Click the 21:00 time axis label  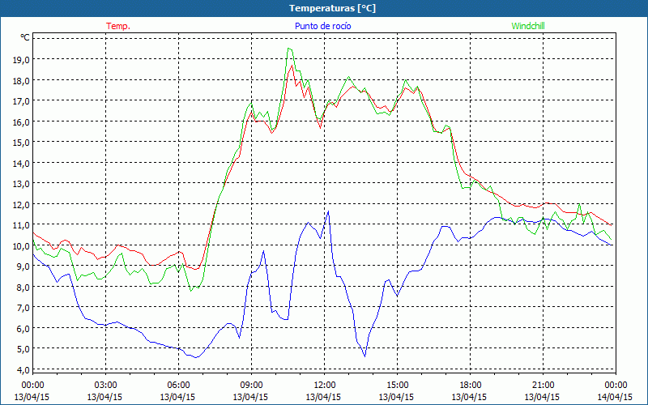tap(543, 386)
